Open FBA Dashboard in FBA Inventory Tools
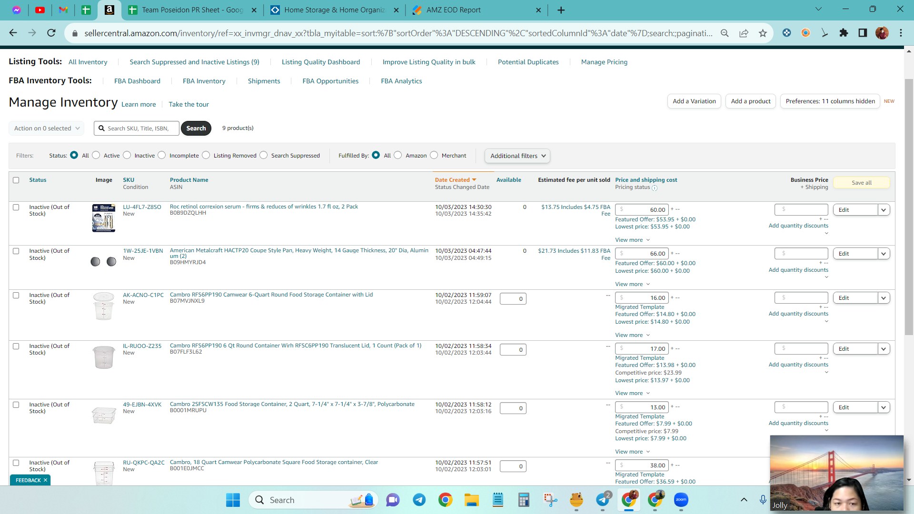The width and height of the screenshot is (914, 514). point(137,81)
